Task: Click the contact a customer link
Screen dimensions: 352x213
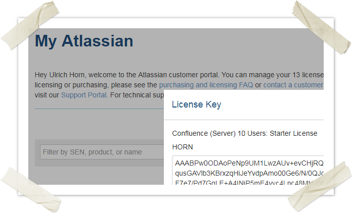Action: coord(293,85)
